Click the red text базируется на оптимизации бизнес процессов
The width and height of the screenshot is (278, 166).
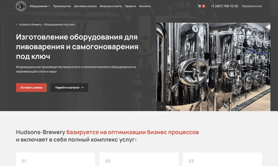point(132,132)
